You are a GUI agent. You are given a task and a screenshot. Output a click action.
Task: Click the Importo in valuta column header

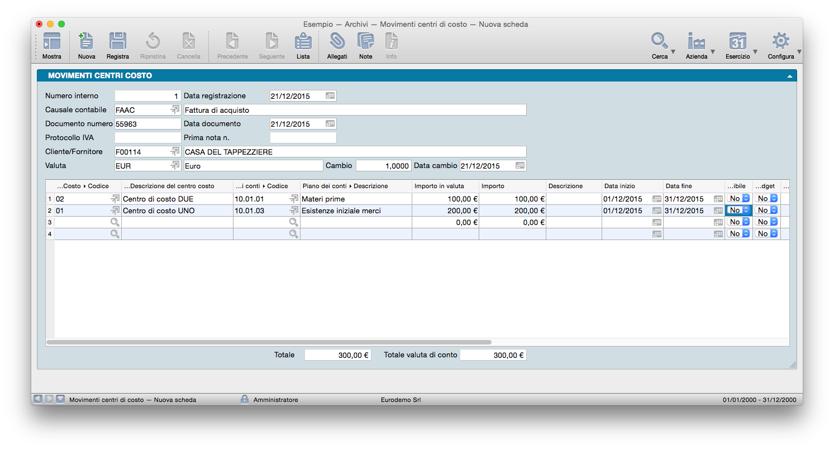point(446,186)
